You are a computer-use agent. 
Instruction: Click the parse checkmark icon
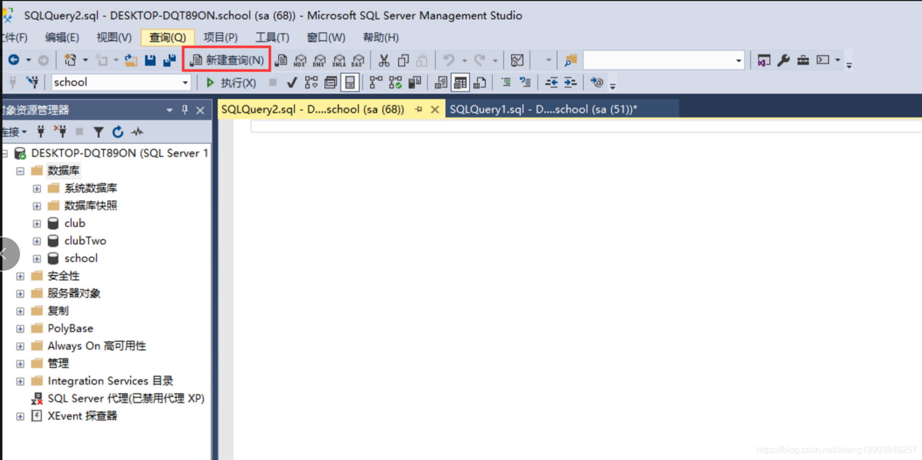292,83
